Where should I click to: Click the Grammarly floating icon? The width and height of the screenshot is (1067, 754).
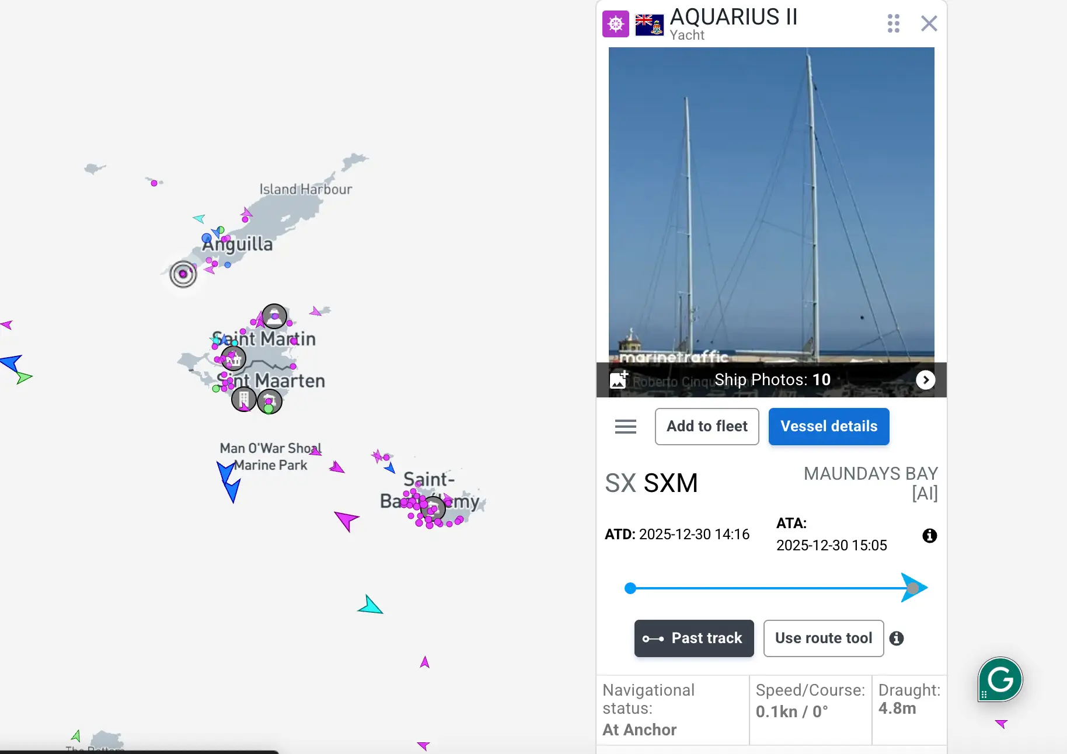click(1000, 679)
